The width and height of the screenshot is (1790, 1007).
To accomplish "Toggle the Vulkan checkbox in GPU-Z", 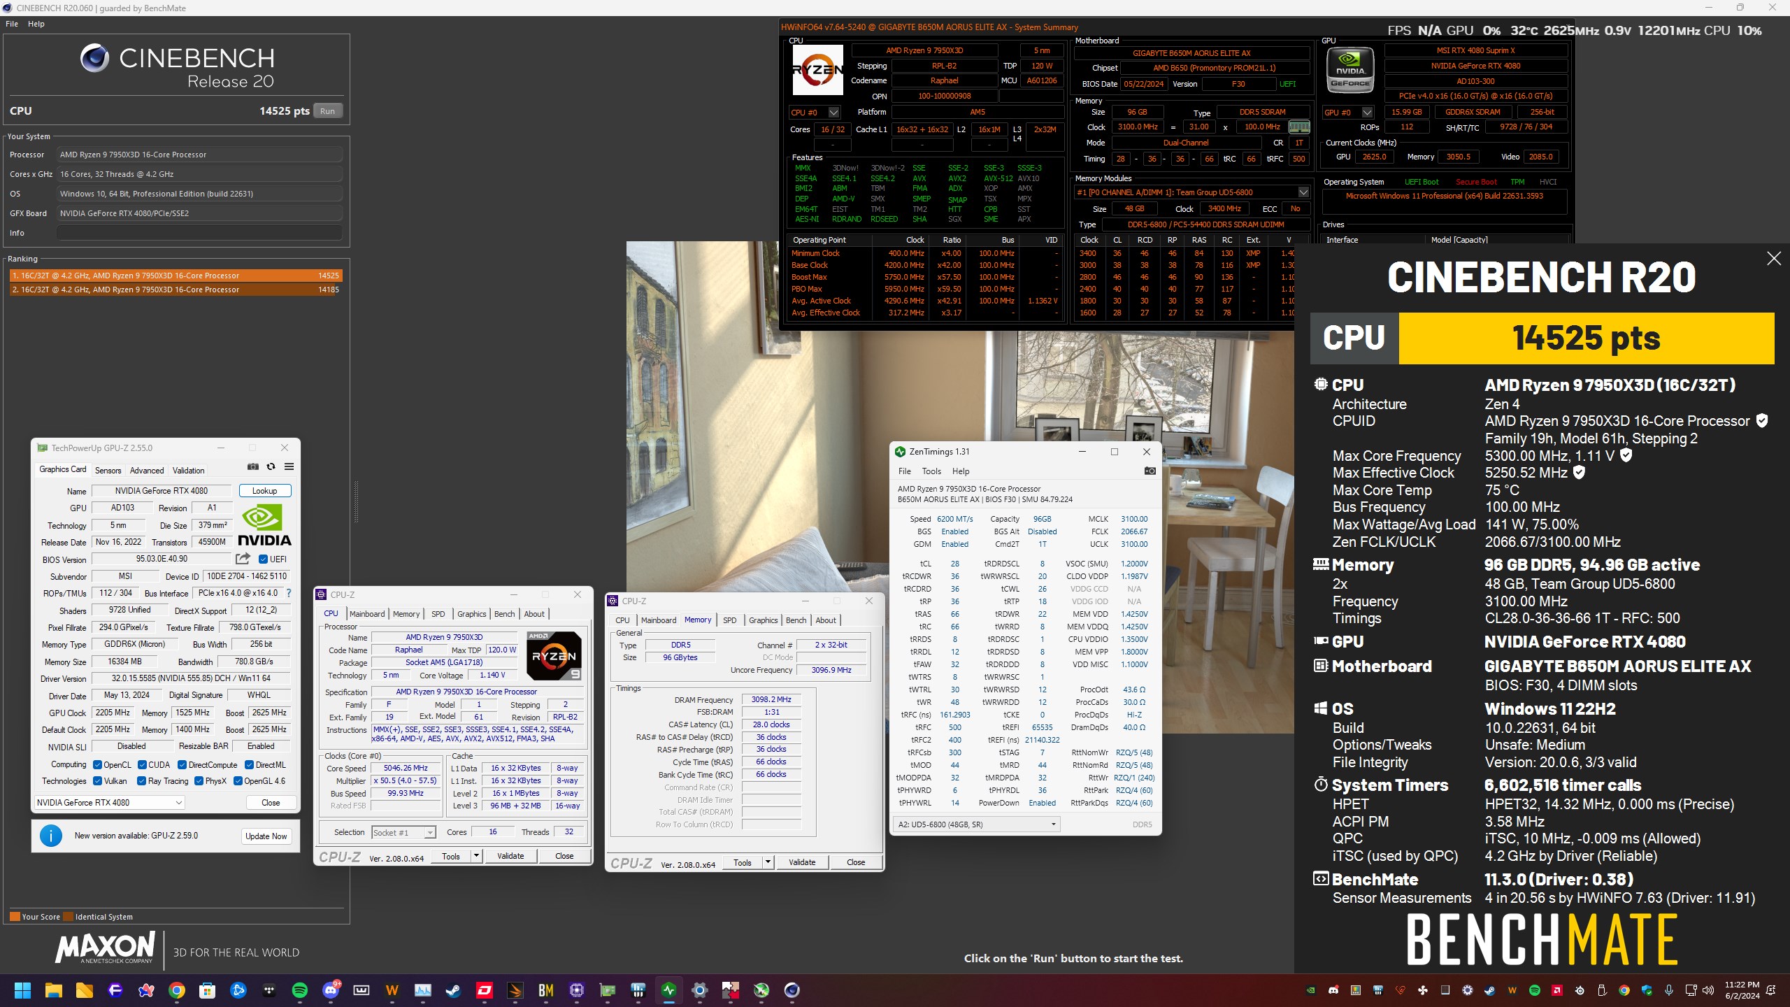I will [98, 781].
